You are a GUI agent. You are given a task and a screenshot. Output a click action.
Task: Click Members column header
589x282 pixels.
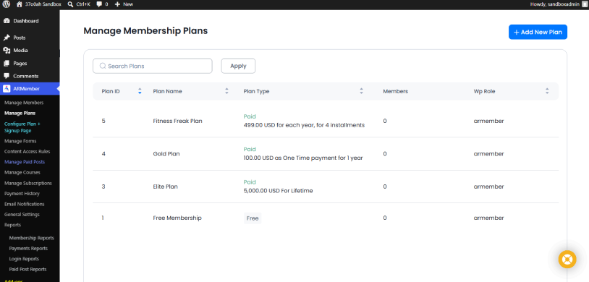click(x=396, y=91)
